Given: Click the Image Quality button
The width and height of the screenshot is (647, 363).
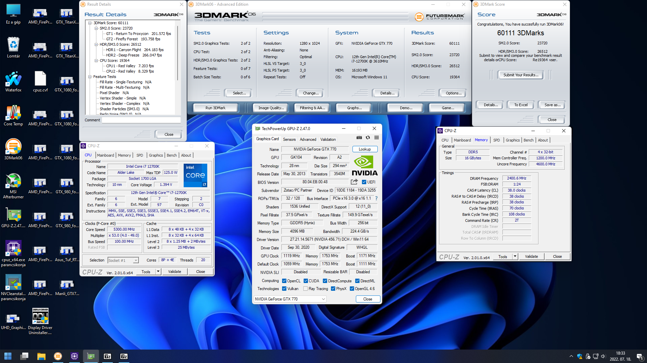Looking at the screenshot, I should (271, 108).
